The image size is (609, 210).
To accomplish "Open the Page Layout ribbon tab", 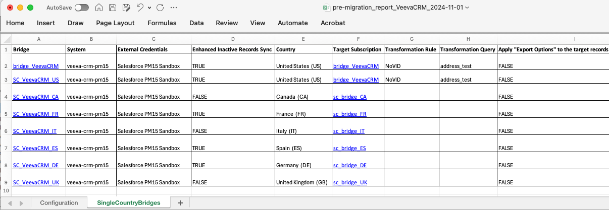I will (115, 23).
